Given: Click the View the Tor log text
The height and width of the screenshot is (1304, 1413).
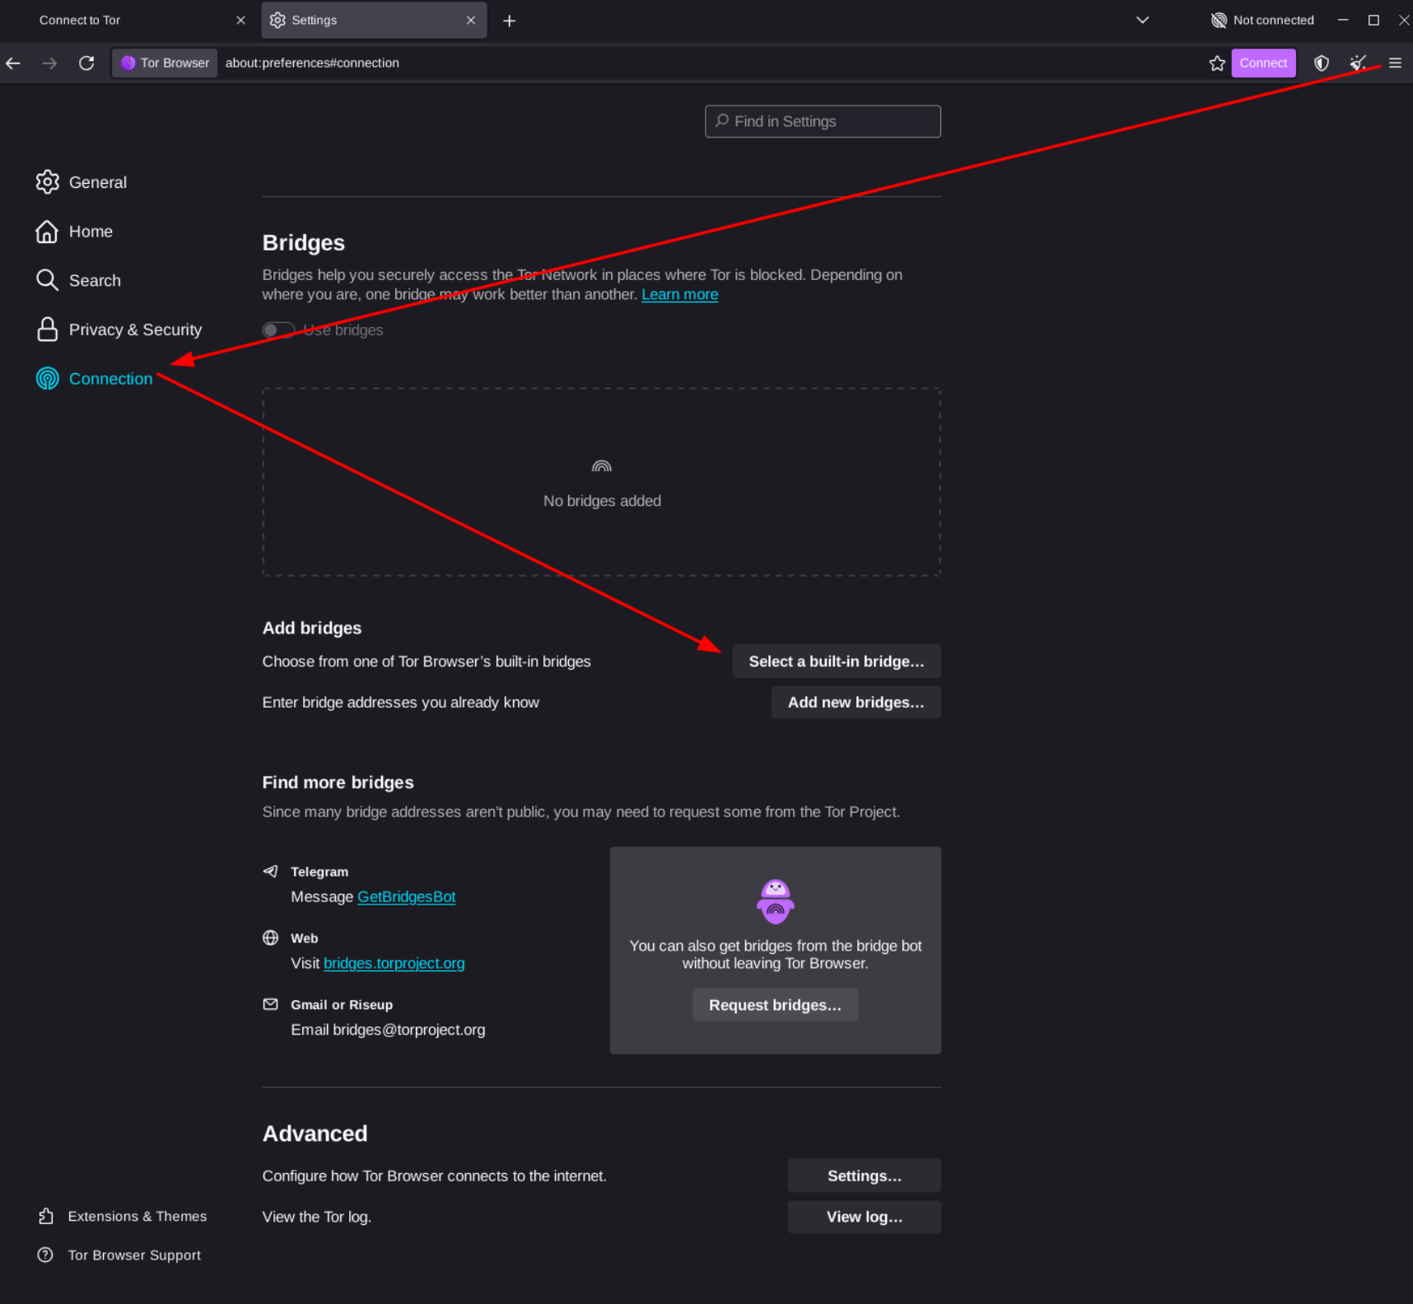Looking at the screenshot, I should click(x=317, y=1217).
